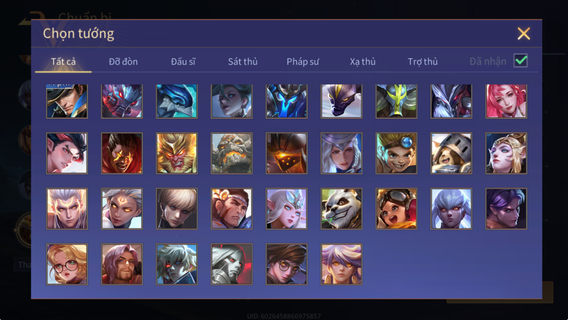
Task: Show the Sát thủ heroes tab
Action: (x=242, y=62)
